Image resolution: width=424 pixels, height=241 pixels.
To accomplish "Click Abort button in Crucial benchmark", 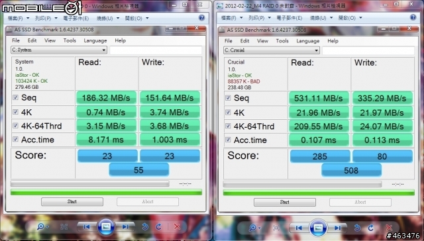I will click(x=360, y=202).
